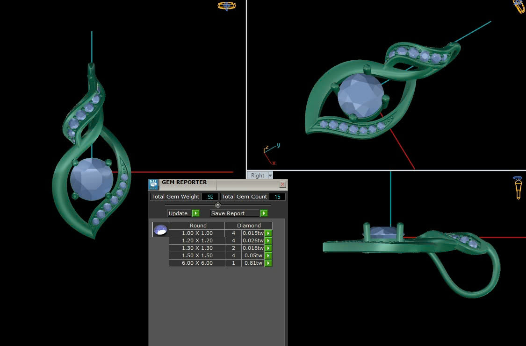Click green arrow for 1.00 X 1.00 row

pyautogui.click(x=268, y=233)
